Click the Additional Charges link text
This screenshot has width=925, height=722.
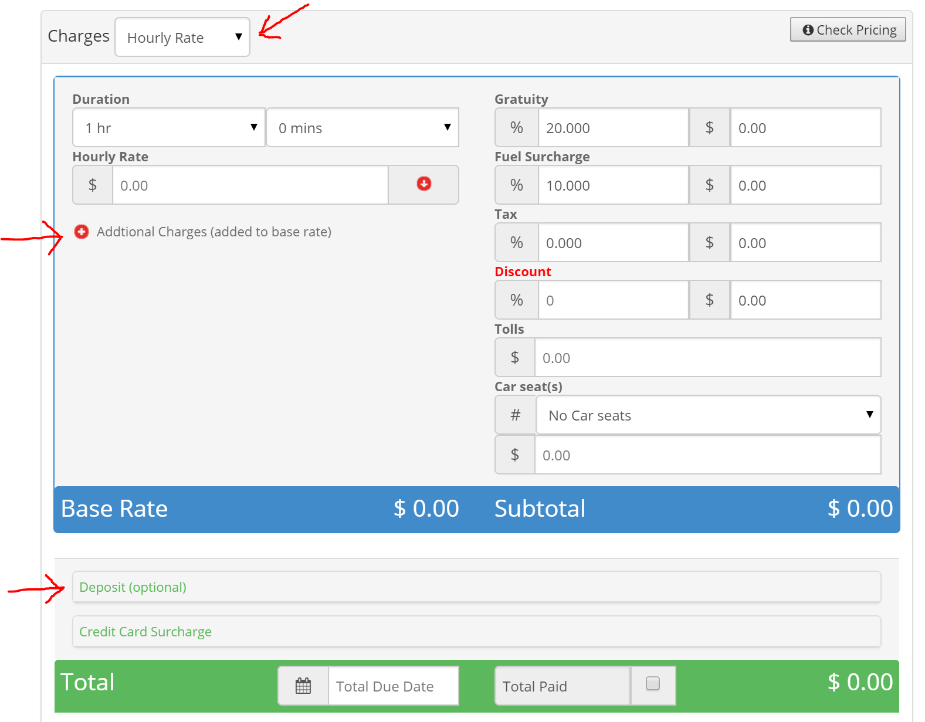point(214,232)
